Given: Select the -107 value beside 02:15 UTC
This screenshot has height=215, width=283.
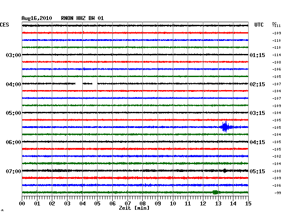Looking at the screenshot, I should tap(276, 84).
